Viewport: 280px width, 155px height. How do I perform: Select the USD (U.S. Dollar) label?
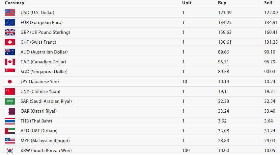point(37,12)
